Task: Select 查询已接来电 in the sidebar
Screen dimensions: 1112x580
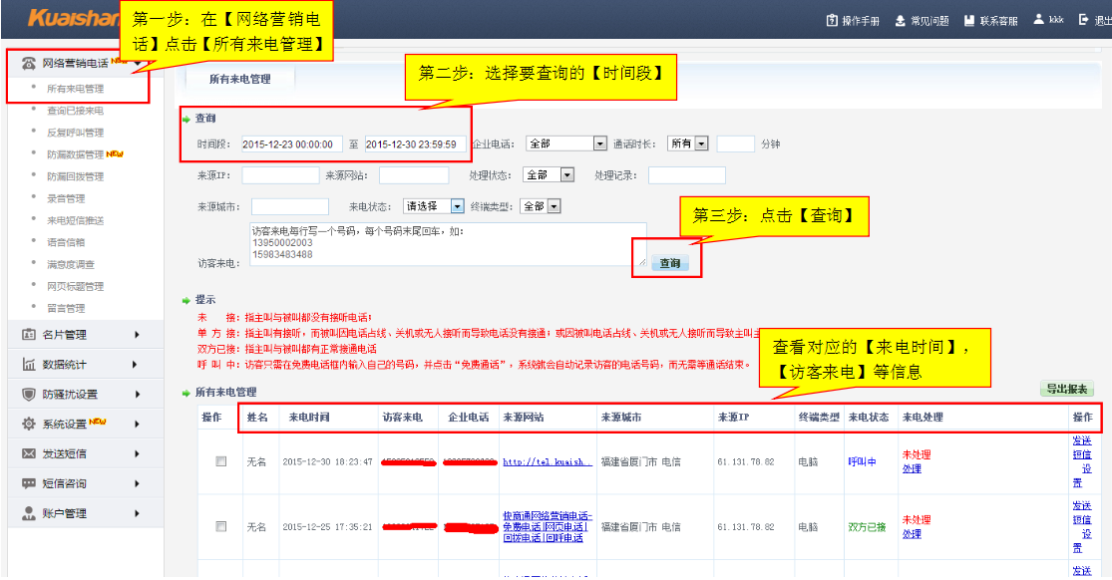Action: click(x=75, y=111)
